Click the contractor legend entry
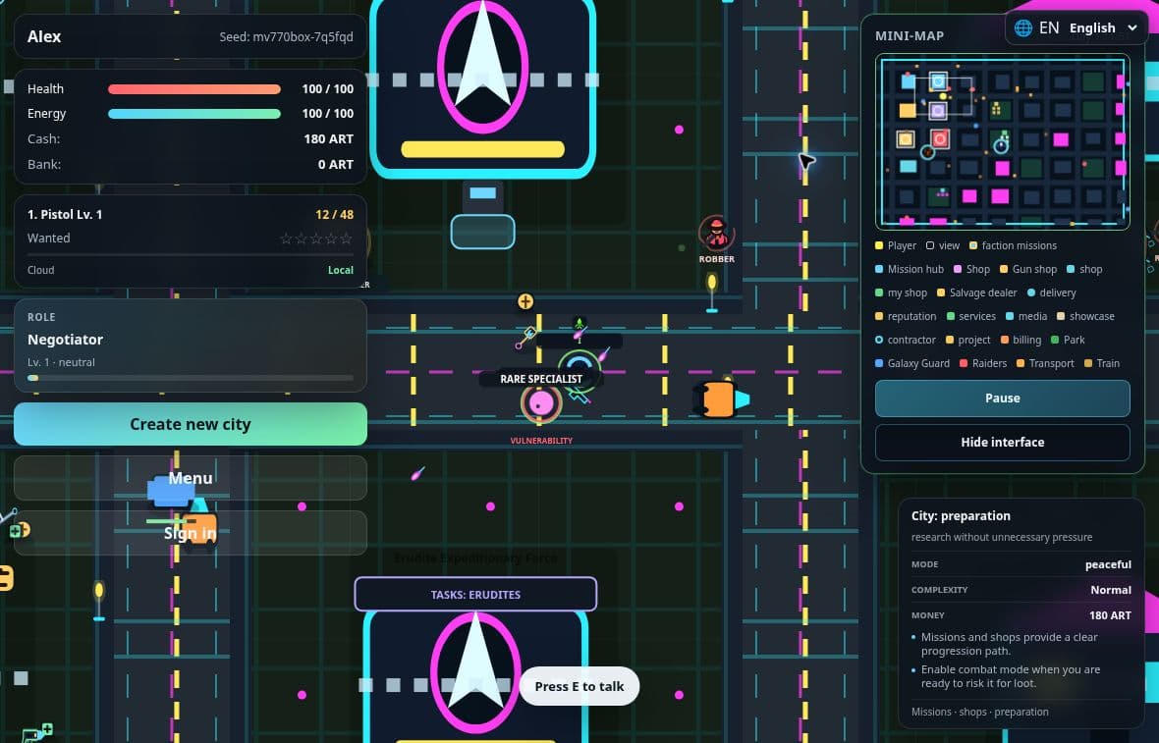 click(x=906, y=340)
